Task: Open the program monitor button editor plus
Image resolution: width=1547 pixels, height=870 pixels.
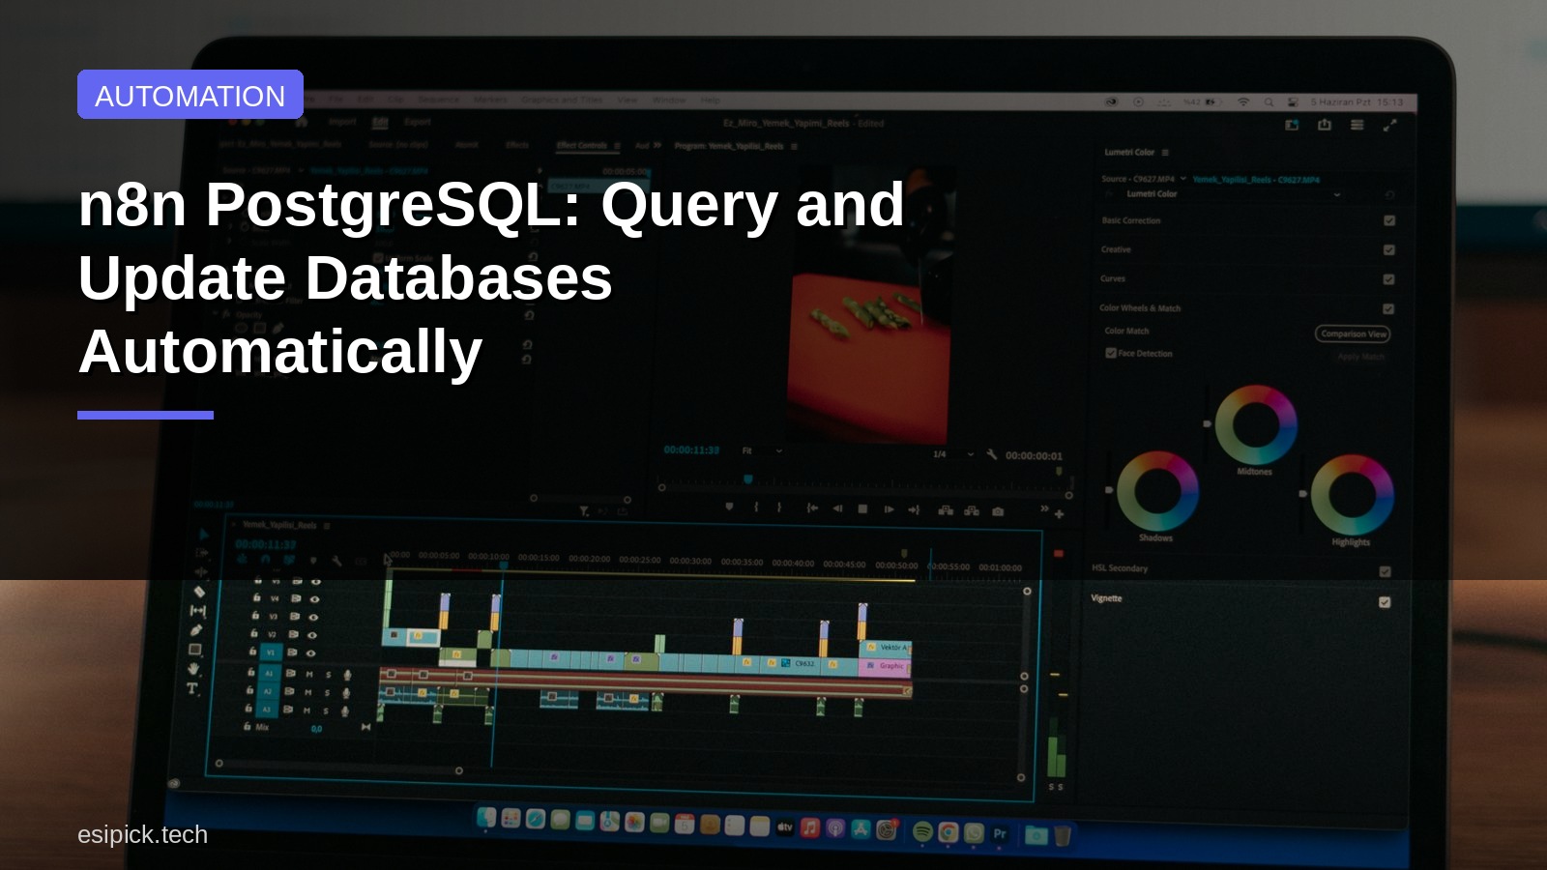Action: coord(1060,514)
